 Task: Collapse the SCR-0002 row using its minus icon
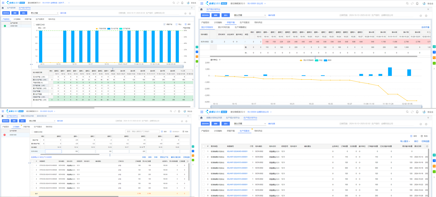tap(212, 42)
